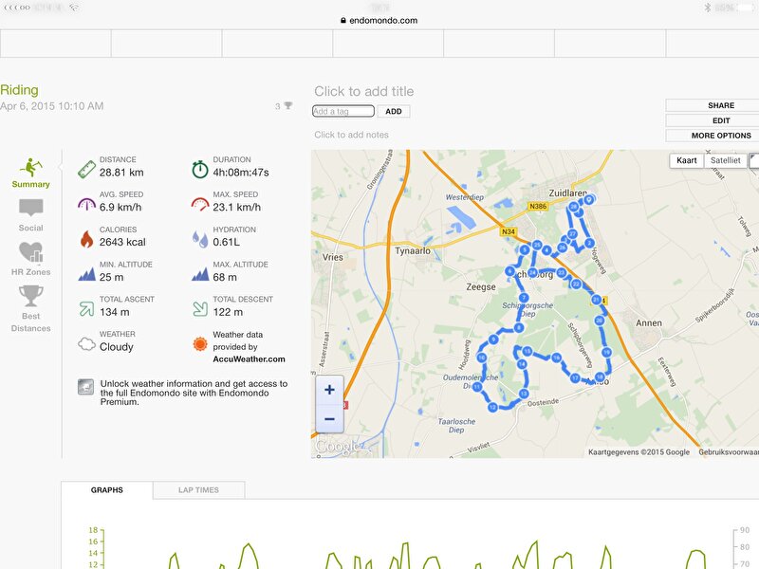Click the total descent arrow icon
Screen dimensions: 759x569
200,309
